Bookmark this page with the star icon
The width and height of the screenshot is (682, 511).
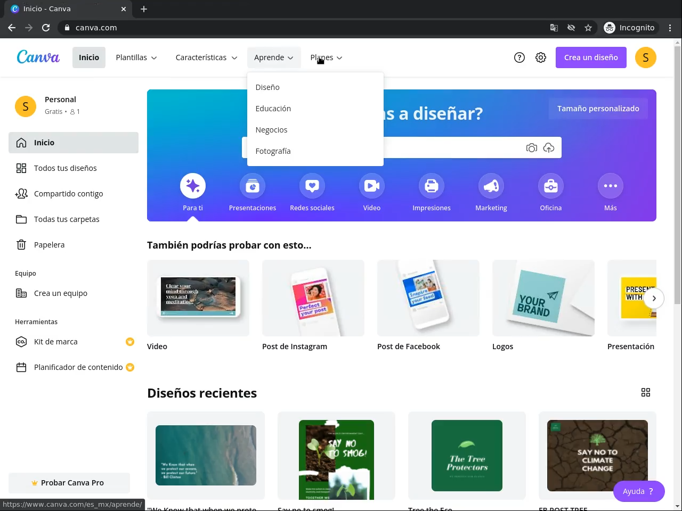[588, 28]
